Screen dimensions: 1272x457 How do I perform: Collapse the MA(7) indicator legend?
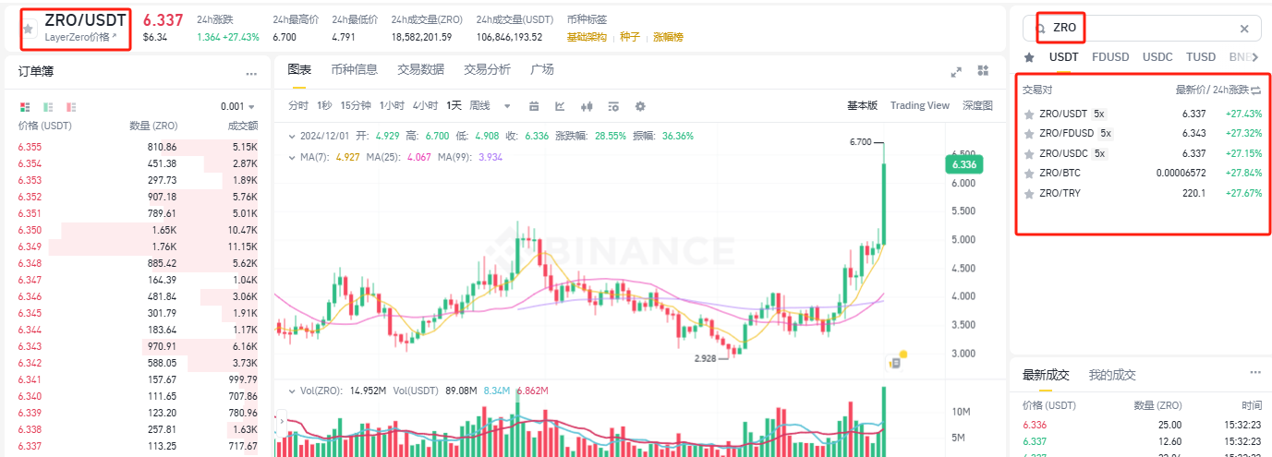point(292,157)
